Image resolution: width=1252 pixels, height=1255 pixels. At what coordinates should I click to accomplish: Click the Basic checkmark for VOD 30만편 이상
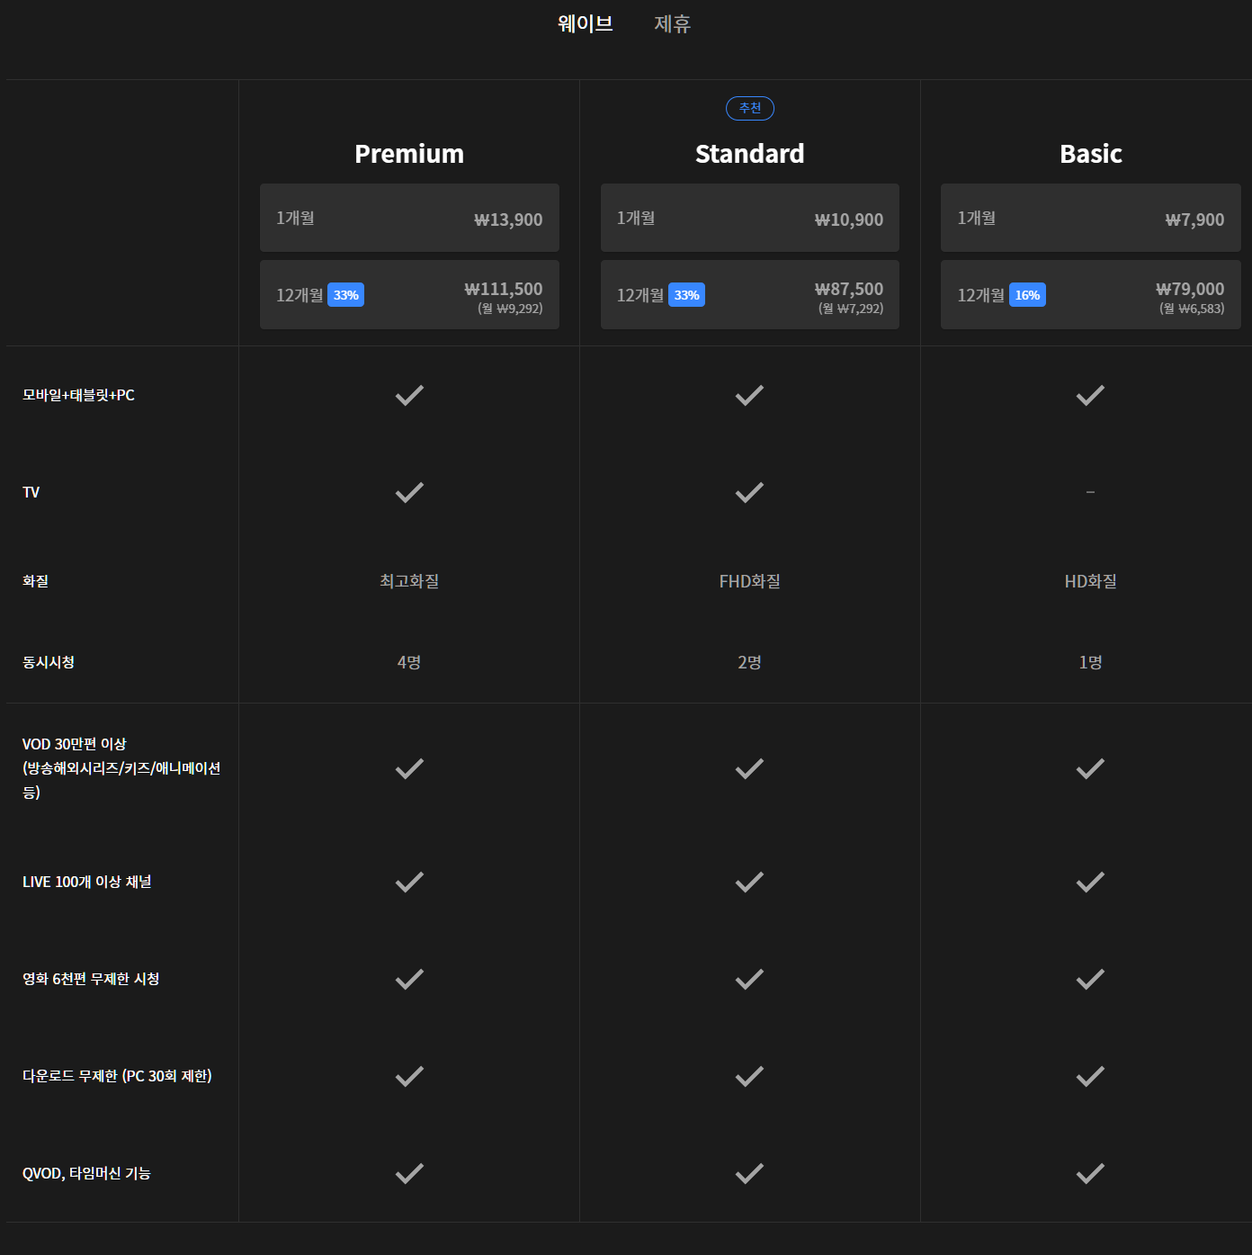click(1090, 768)
